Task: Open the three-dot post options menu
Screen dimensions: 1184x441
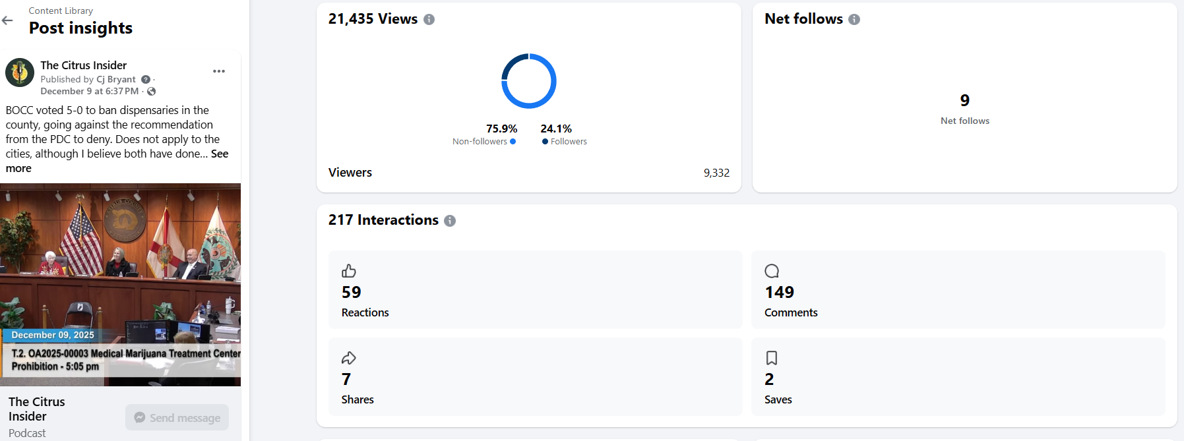Action: (219, 71)
